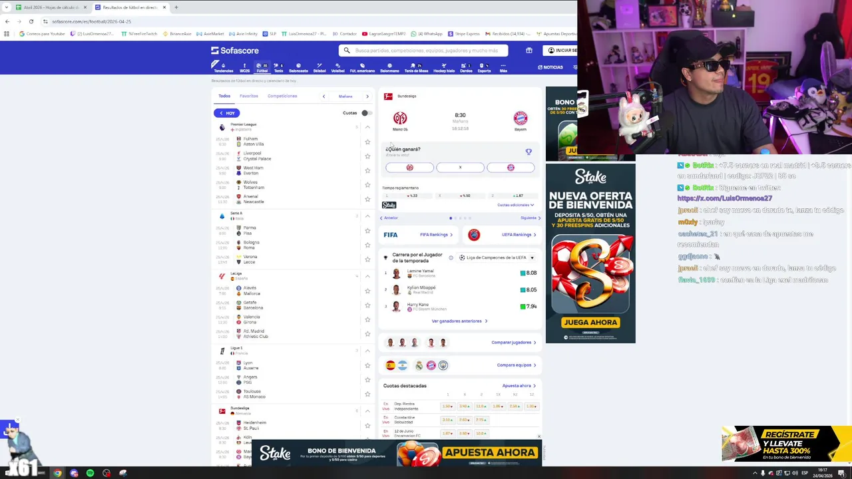This screenshot has height=479, width=852.
Task: Open Spotify from the Windows taskbar
Action: (90, 474)
